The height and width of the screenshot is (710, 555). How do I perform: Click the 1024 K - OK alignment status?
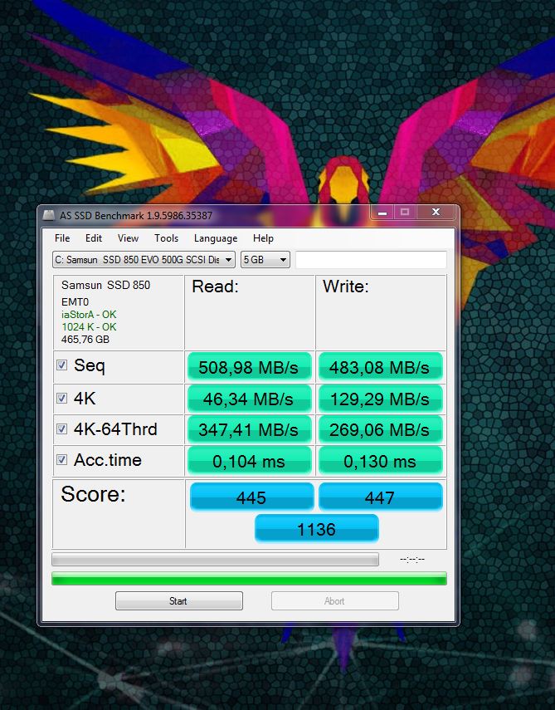pos(89,327)
